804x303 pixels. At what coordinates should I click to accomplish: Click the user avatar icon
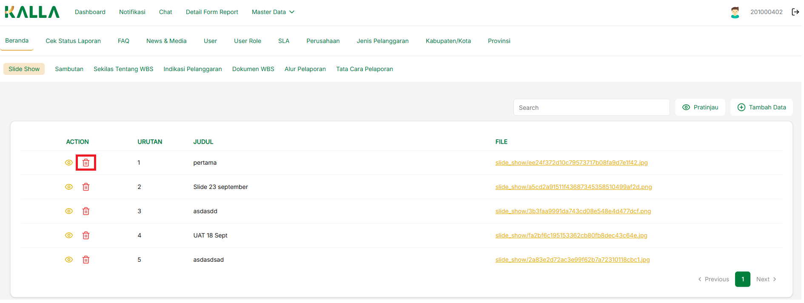pyautogui.click(x=735, y=12)
